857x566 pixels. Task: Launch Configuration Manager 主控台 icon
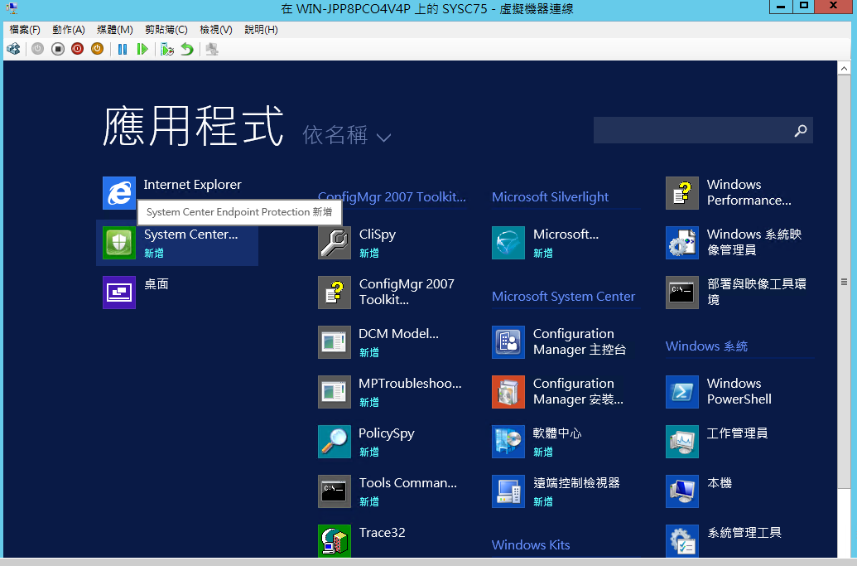[508, 342]
